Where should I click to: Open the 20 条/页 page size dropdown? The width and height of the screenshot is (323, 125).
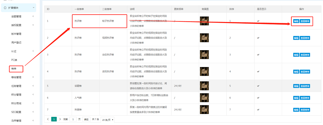108,119
